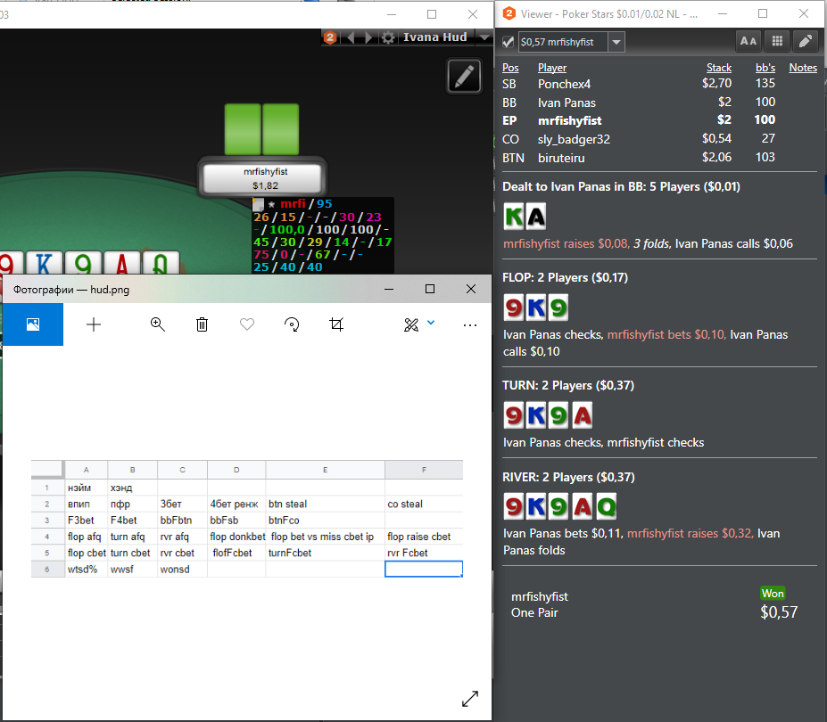Toggle the checkbox beside $0,57 mrfishyfist
827x722 pixels.
[x=508, y=42]
